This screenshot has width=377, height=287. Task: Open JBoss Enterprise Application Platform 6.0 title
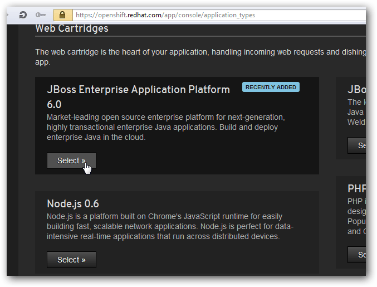(138, 97)
